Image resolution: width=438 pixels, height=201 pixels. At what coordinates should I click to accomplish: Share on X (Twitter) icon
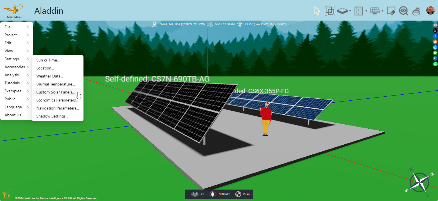[435, 31]
